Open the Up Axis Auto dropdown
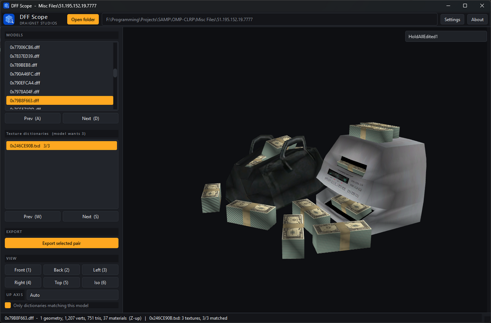491x323 pixels. click(x=72, y=295)
